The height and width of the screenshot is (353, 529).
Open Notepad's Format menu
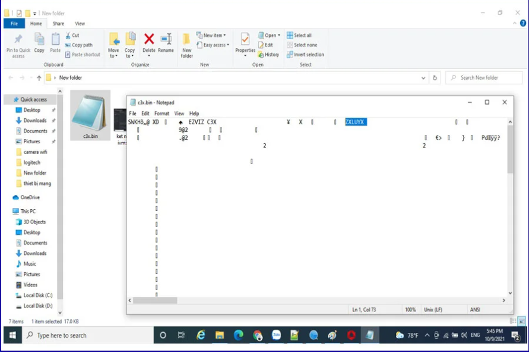[161, 114]
